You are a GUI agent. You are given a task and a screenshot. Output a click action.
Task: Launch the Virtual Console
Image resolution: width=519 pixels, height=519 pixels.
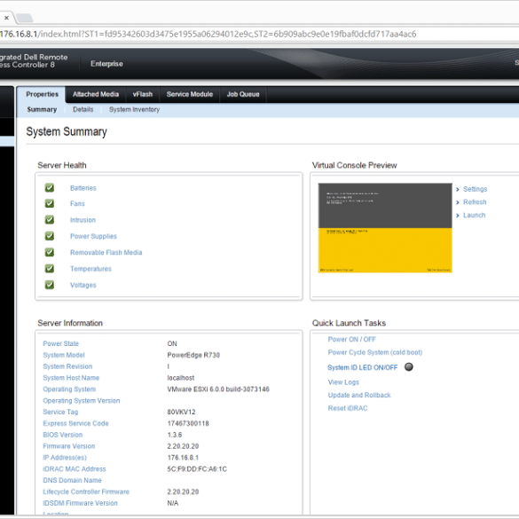pos(474,216)
